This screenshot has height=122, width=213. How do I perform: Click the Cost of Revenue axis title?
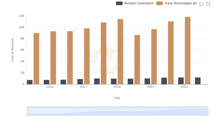tap(12, 50)
